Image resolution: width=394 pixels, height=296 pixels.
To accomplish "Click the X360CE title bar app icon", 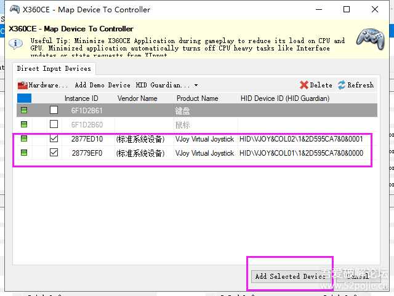I will (10, 9).
